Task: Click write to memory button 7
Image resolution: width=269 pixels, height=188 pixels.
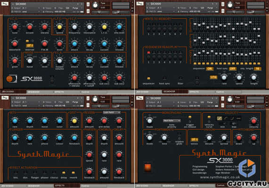Action: tap(180, 29)
